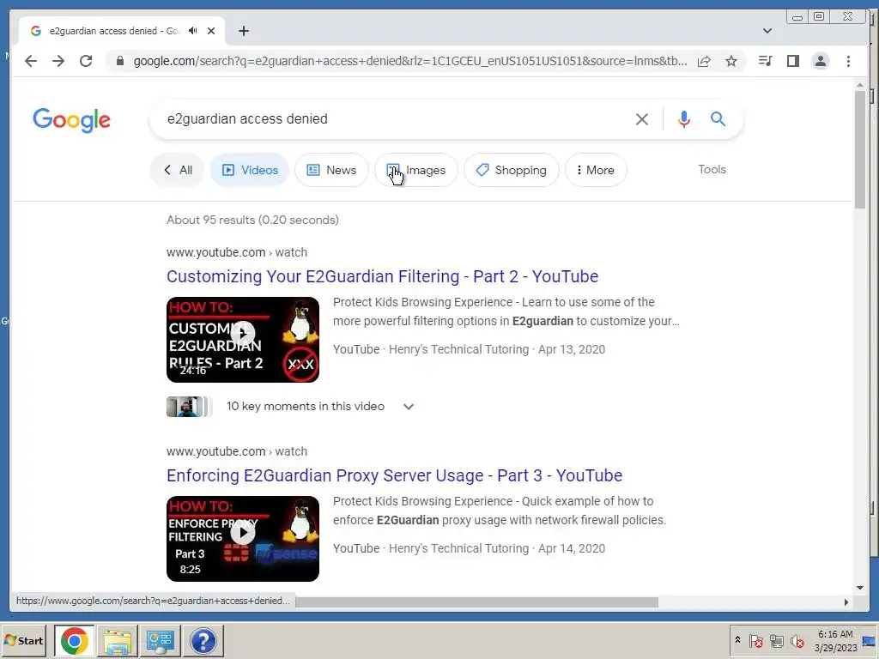The image size is (879, 659).
Task: Click the Apr 13, 2020 video date text
Action: point(571,349)
